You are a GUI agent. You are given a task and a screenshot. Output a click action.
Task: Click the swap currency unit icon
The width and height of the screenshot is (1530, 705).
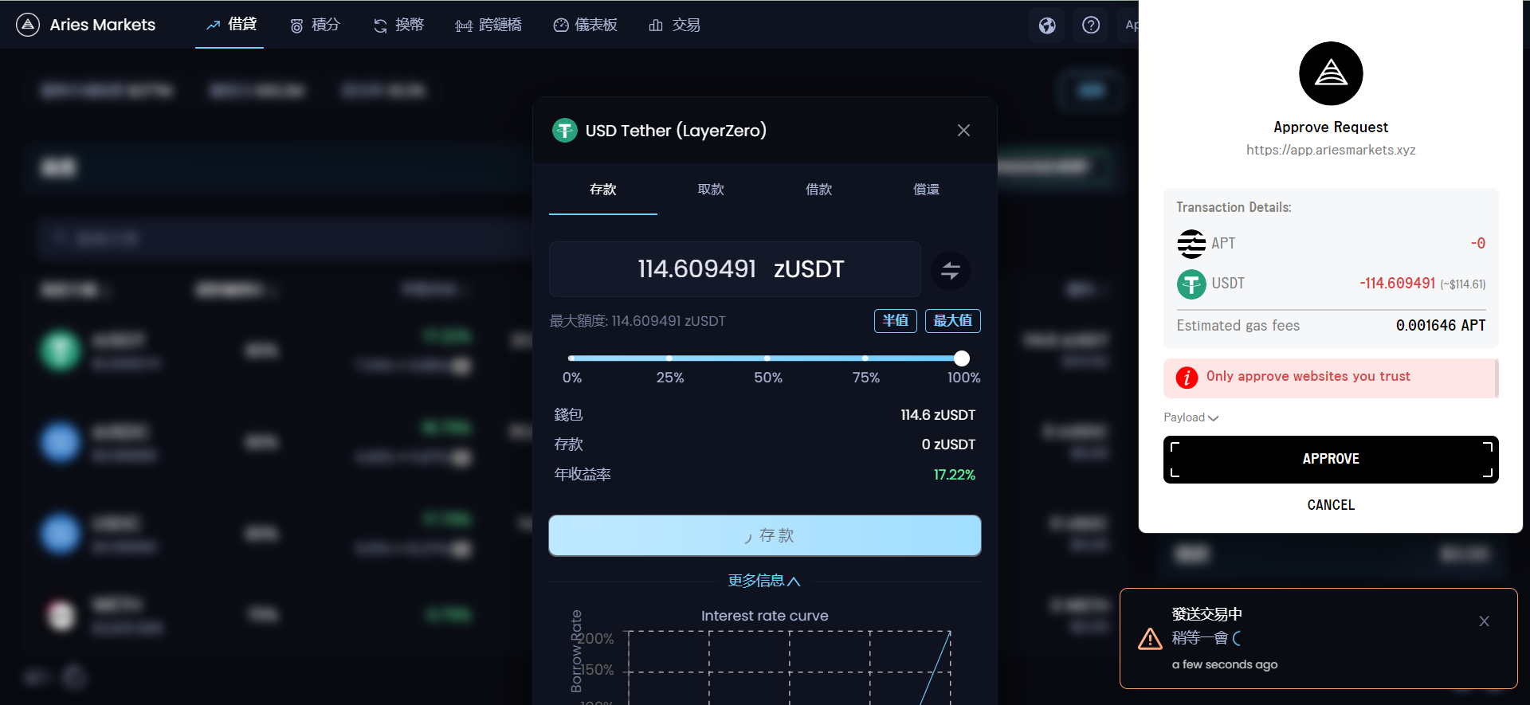click(x=951, y=270)
